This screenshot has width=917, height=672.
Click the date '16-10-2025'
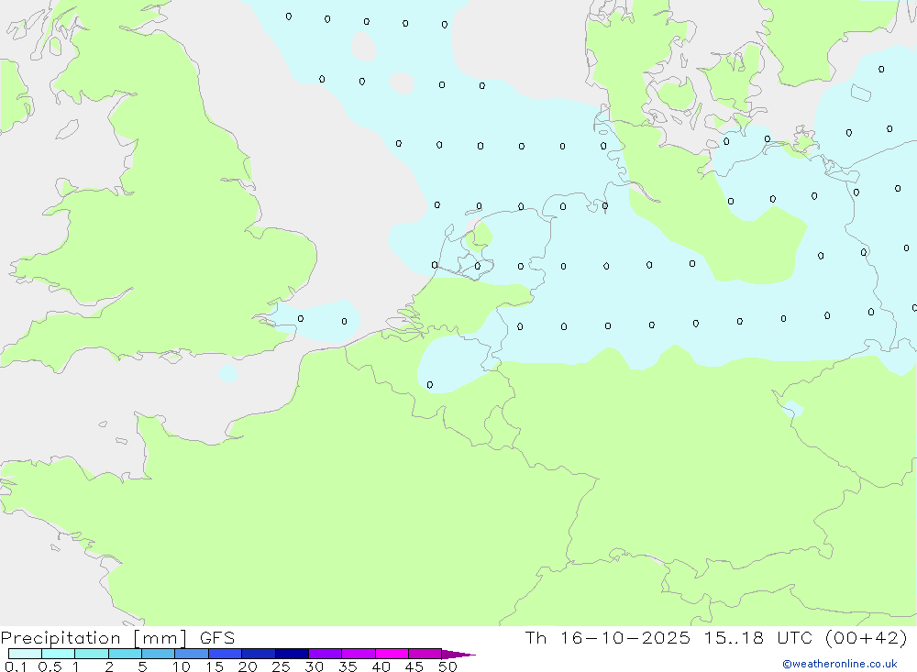624,637
